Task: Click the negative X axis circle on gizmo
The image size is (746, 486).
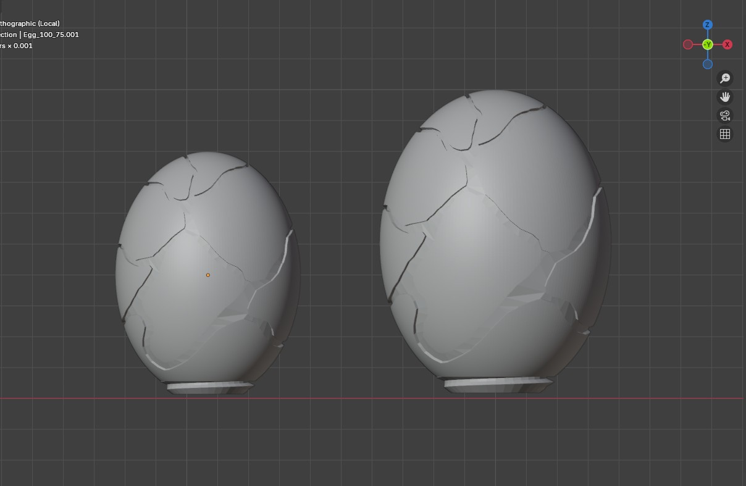Action: pyautogui.click(x=688, y=44)
